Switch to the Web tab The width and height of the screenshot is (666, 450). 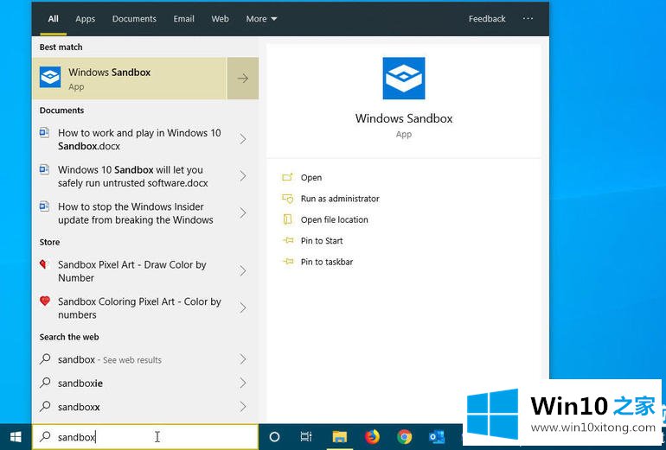click(x=220, y=19)
